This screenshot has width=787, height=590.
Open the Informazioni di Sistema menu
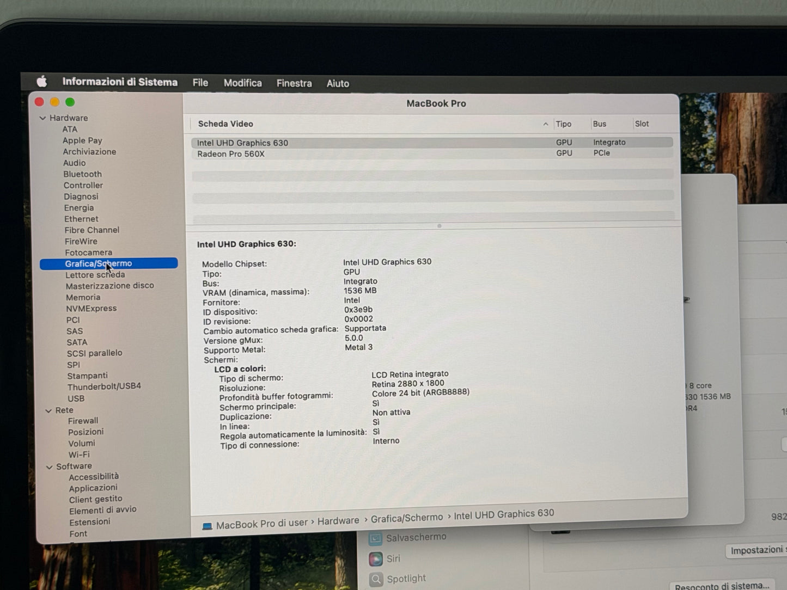tap(120, 82)
